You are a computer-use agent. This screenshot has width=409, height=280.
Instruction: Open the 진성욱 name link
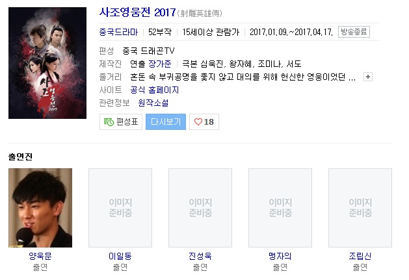click(200, 256)
